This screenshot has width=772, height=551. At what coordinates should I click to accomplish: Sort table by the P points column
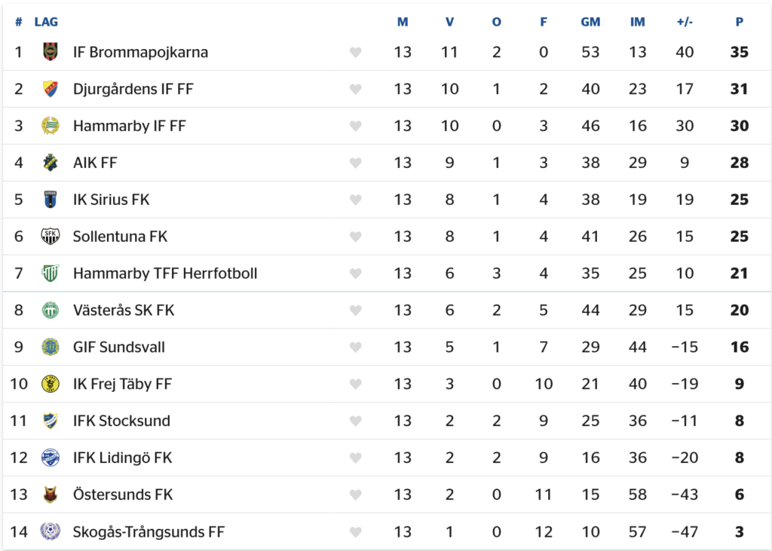coord(740,22)
